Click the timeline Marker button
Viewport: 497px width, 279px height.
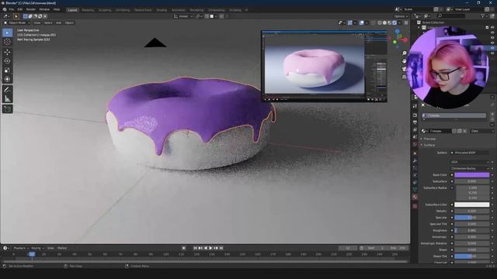point(62,248)
